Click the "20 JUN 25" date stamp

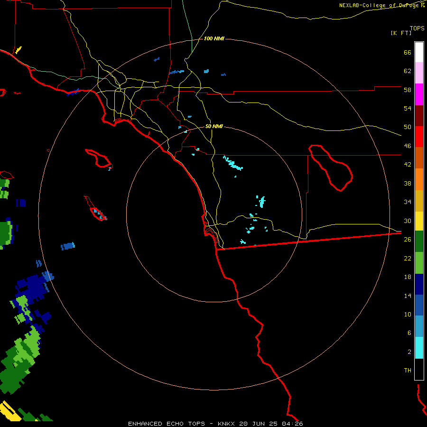click(258, 424)
